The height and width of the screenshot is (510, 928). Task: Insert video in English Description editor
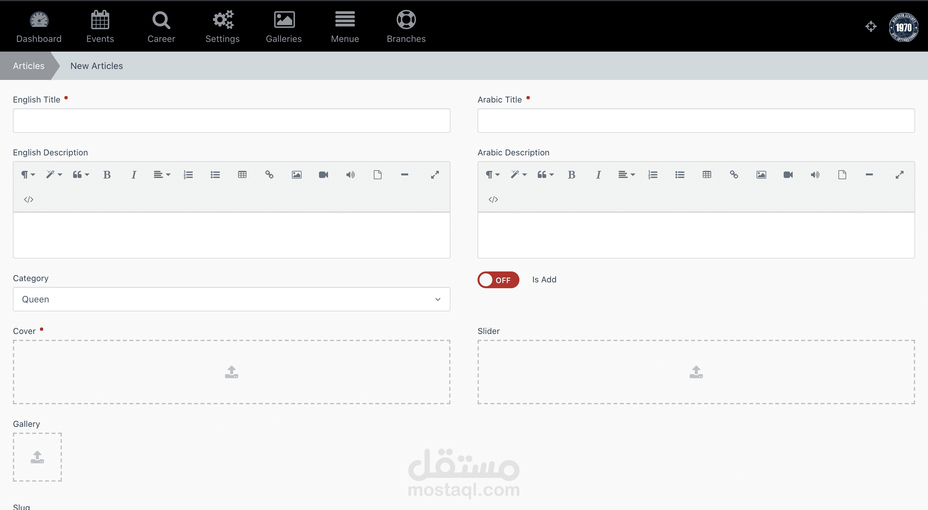[x=324, y=175]
